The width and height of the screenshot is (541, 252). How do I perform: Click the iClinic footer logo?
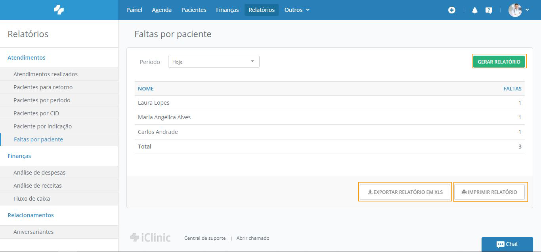tap(150, 237)
